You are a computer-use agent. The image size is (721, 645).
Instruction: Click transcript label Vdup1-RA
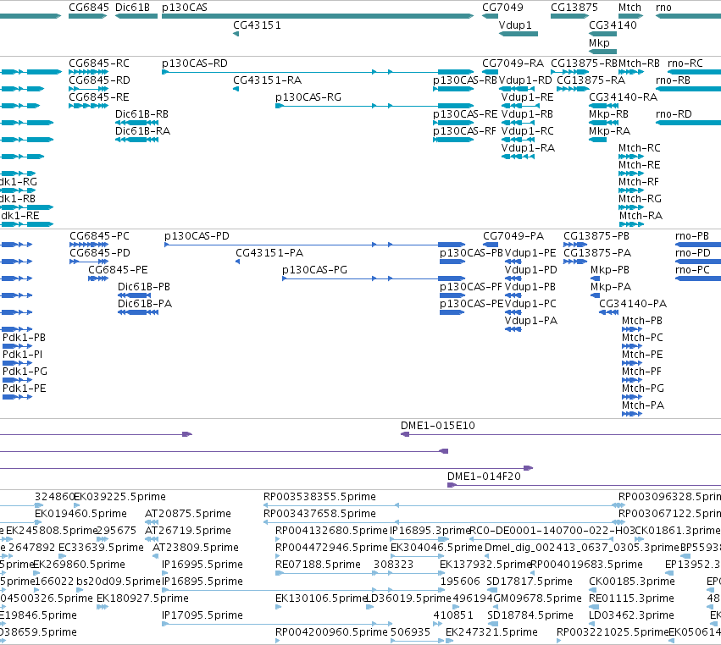(528, 148)
